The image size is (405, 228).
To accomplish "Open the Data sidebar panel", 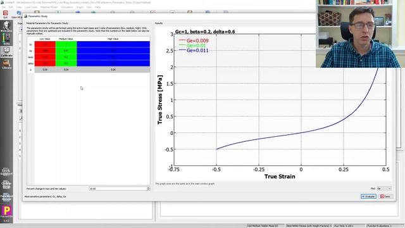I will point(6,39).
